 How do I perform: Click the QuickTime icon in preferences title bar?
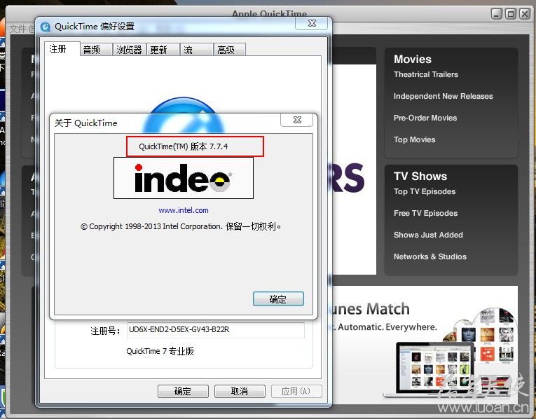point(46,27)
